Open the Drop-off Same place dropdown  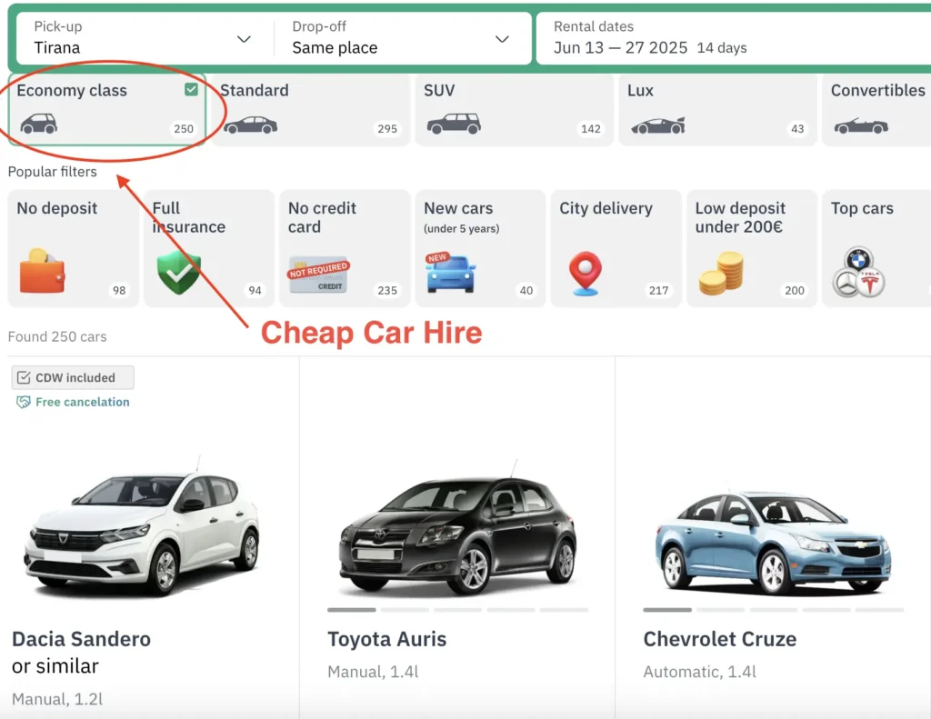click(401, 38)
